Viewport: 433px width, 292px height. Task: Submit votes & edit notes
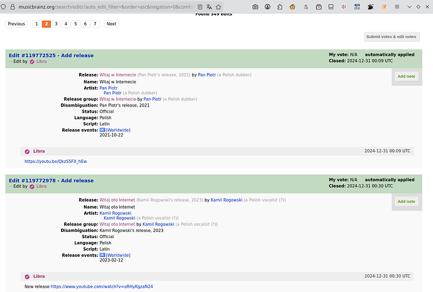(x=392, y=37)
